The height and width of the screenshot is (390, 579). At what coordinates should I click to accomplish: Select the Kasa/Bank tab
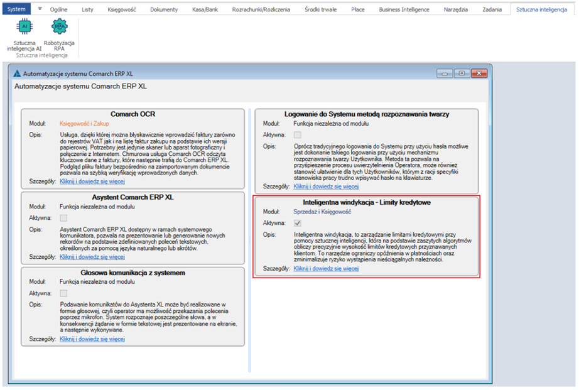point(205,9)
